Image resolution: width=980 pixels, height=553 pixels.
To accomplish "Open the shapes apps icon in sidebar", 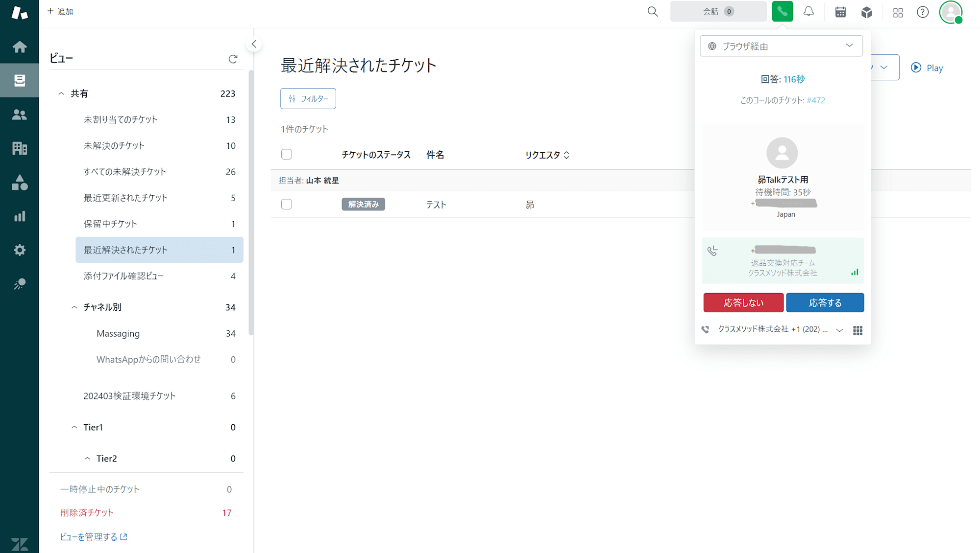I will [20, 183].
